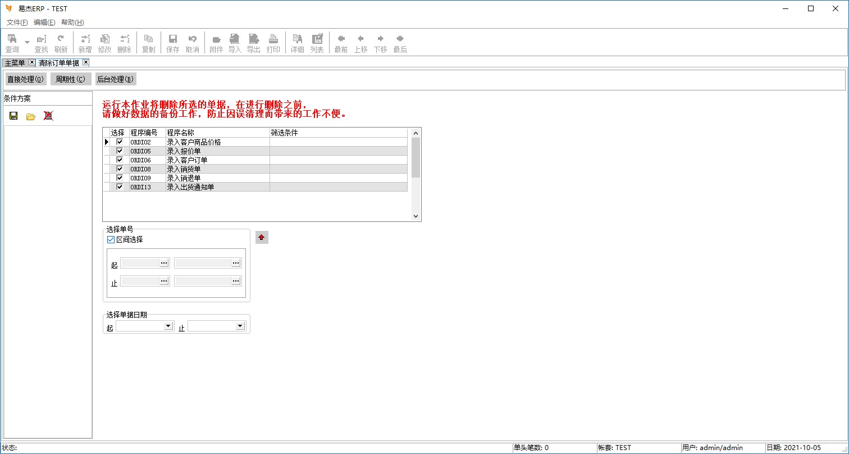
Task: Click the program list vertical scrollbar thumb
Action: [416, 157]
